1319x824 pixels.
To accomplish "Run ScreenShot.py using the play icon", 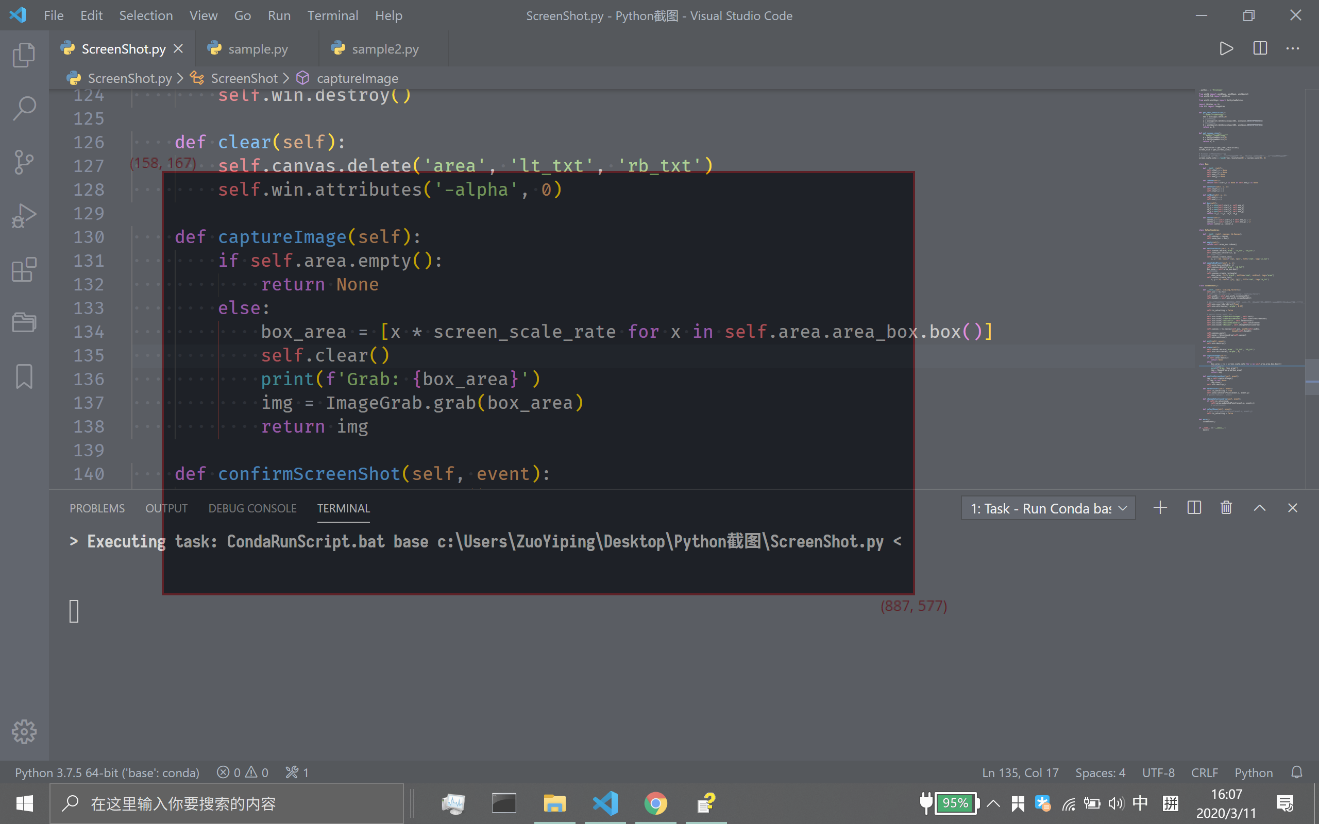I will (1226, 48).
